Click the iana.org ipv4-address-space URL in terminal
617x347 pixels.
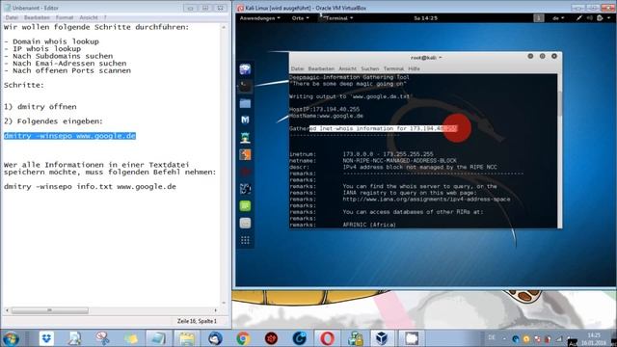426,200
